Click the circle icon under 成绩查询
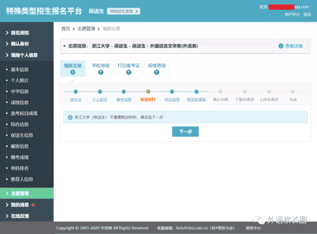The height and width of the screenshot is (234, 317). click(157, 73)
